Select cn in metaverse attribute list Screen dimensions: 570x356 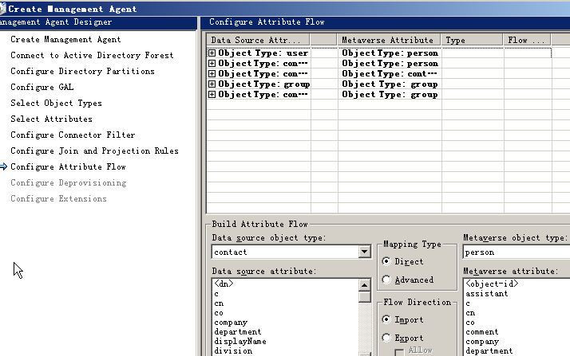click(x=470, y=313)
